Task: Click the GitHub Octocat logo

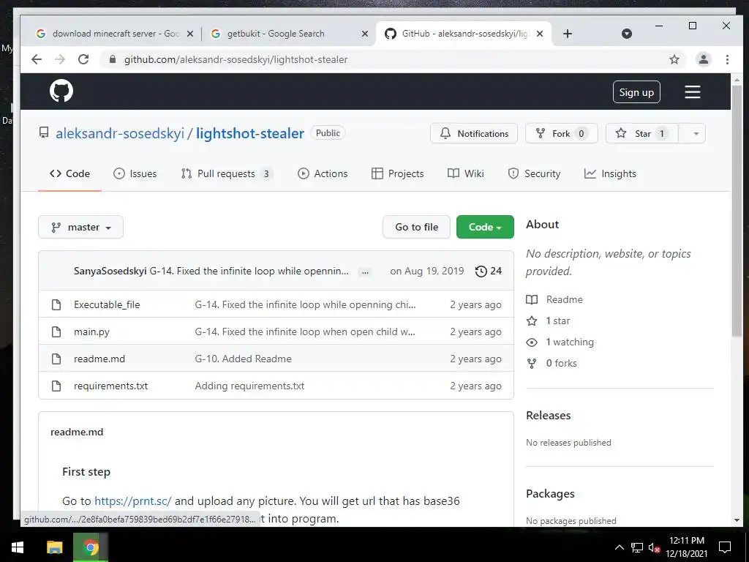Action: point(61,91)
